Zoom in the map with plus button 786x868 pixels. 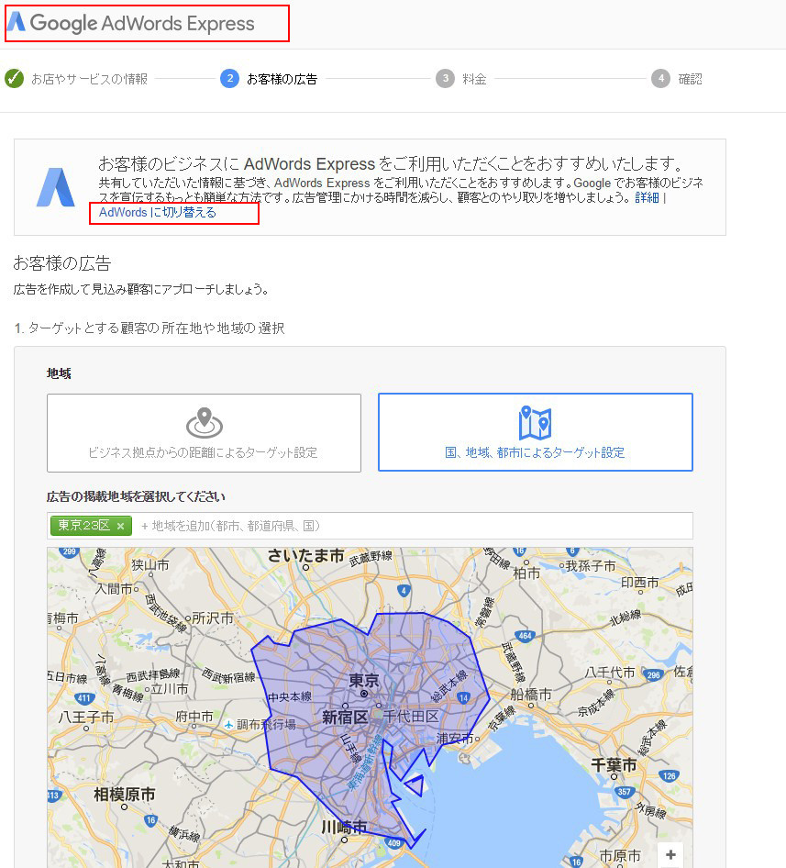tap(670, 855)
